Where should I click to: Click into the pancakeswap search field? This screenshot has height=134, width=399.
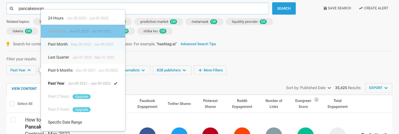(x=138, y=8)
